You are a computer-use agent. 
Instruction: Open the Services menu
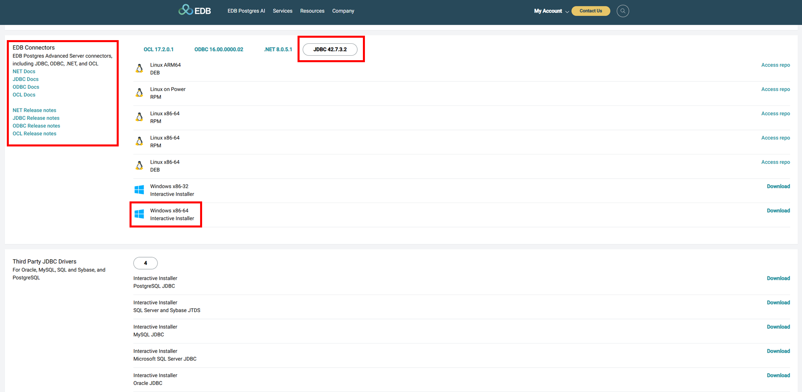coord(283,11)
